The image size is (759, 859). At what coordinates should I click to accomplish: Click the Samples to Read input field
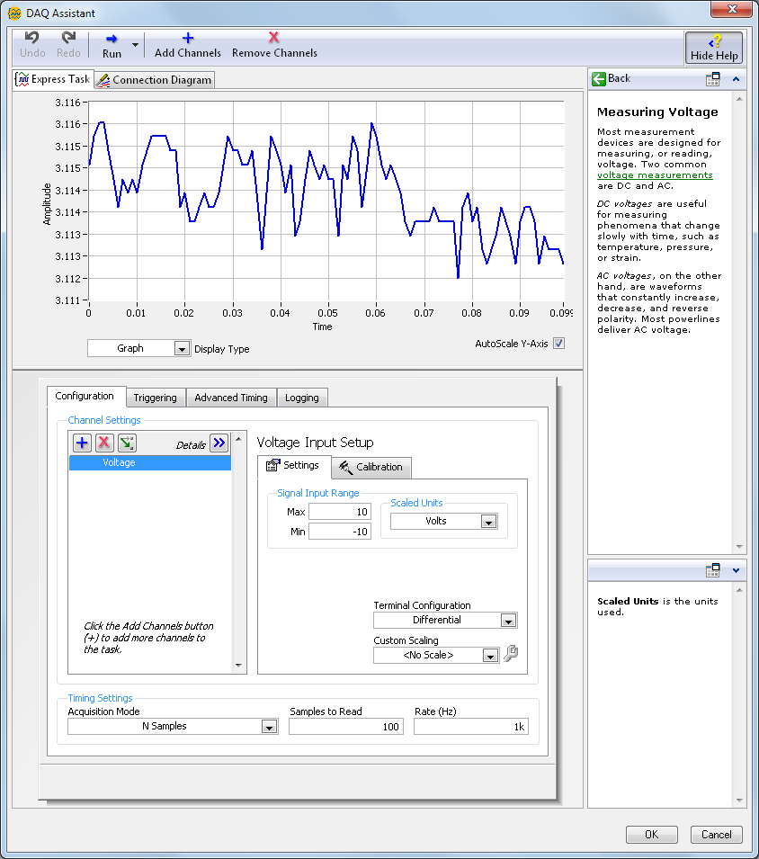345,727
